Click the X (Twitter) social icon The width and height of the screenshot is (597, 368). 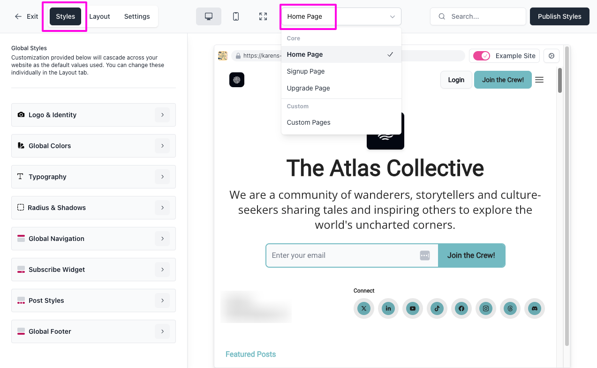(364, 308)
